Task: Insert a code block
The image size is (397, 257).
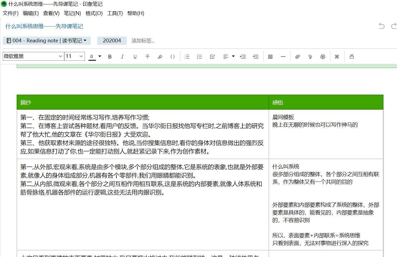Action: [172, 57]
